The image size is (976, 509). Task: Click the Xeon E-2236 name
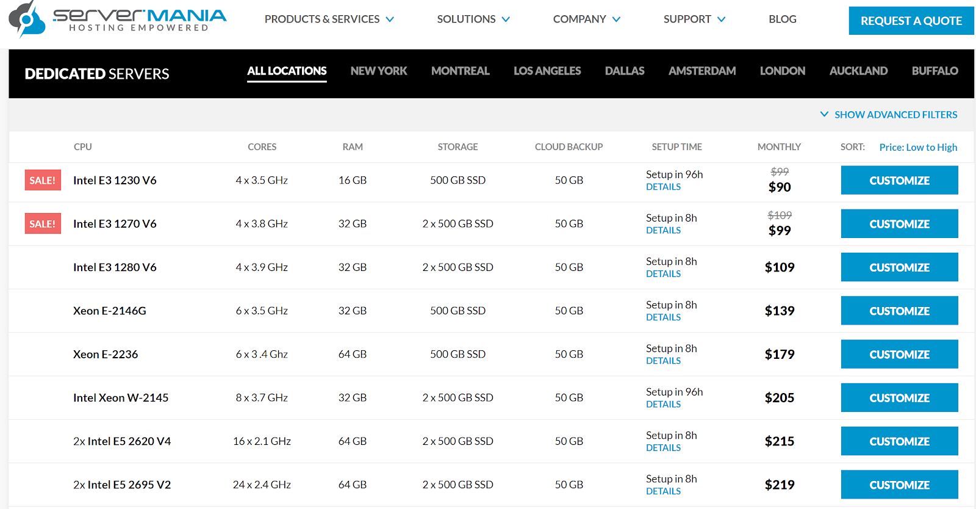click(x=106, y=354)
